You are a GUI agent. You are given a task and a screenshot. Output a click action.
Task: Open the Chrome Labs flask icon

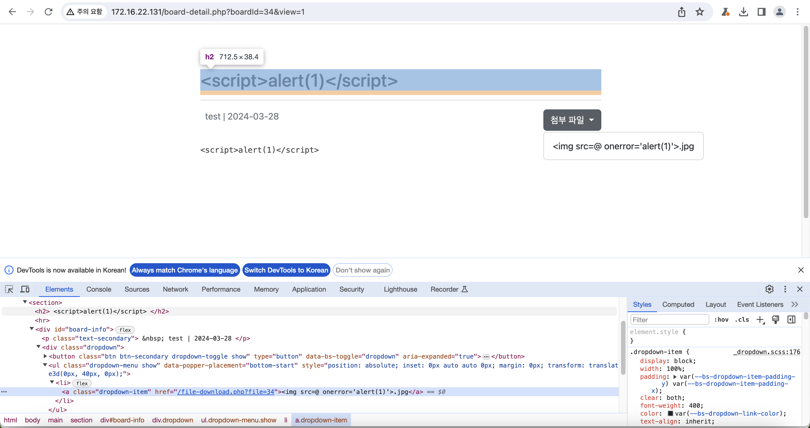[x=725, y=12]
